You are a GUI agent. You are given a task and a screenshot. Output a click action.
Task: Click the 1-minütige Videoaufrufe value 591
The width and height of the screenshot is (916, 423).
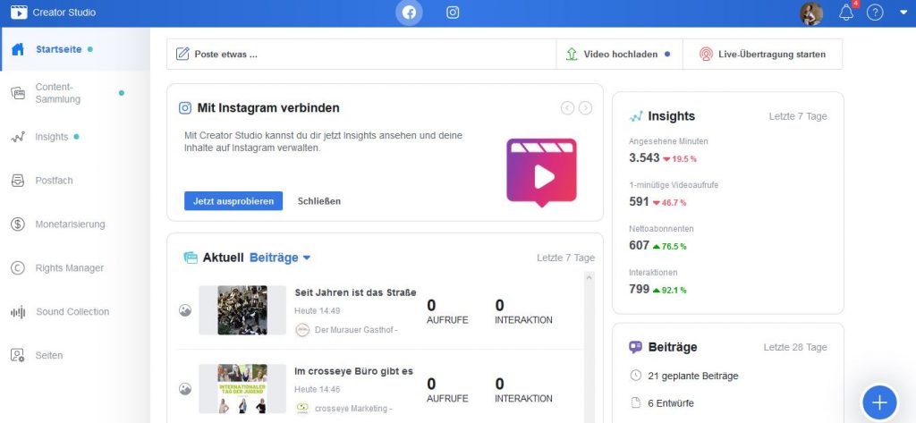tap(639, 201)
